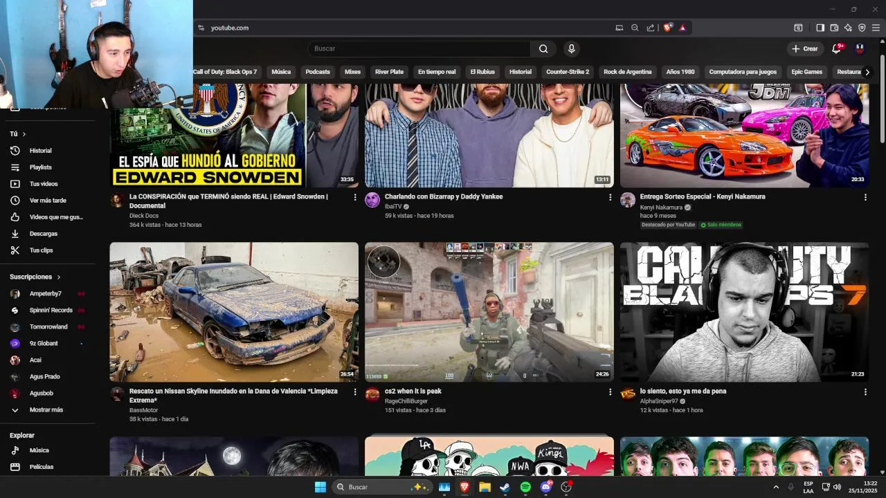Viewport: 886px width, 498px height.
Task: Click the Brave VPN shield icon
Action: [x=862, y=28]
